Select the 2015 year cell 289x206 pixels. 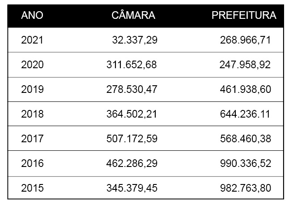tap(32, 188)
